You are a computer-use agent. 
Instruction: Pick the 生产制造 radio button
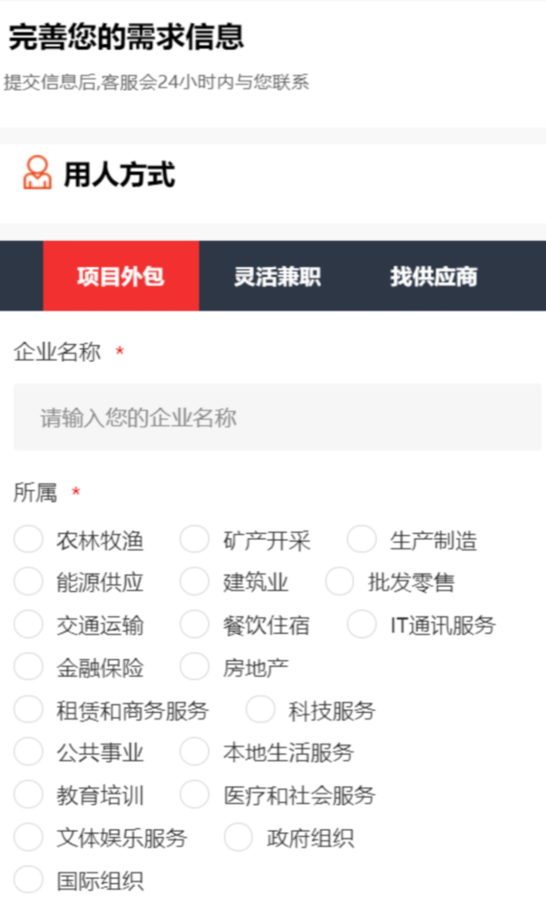click(x=361, y=539)
